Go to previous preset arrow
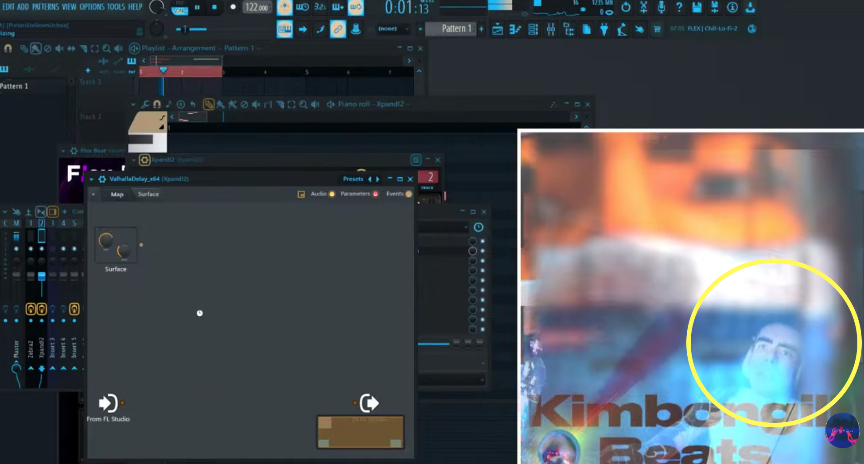The width and height of the screenshot is (864, 464). (x=370, y=179)
